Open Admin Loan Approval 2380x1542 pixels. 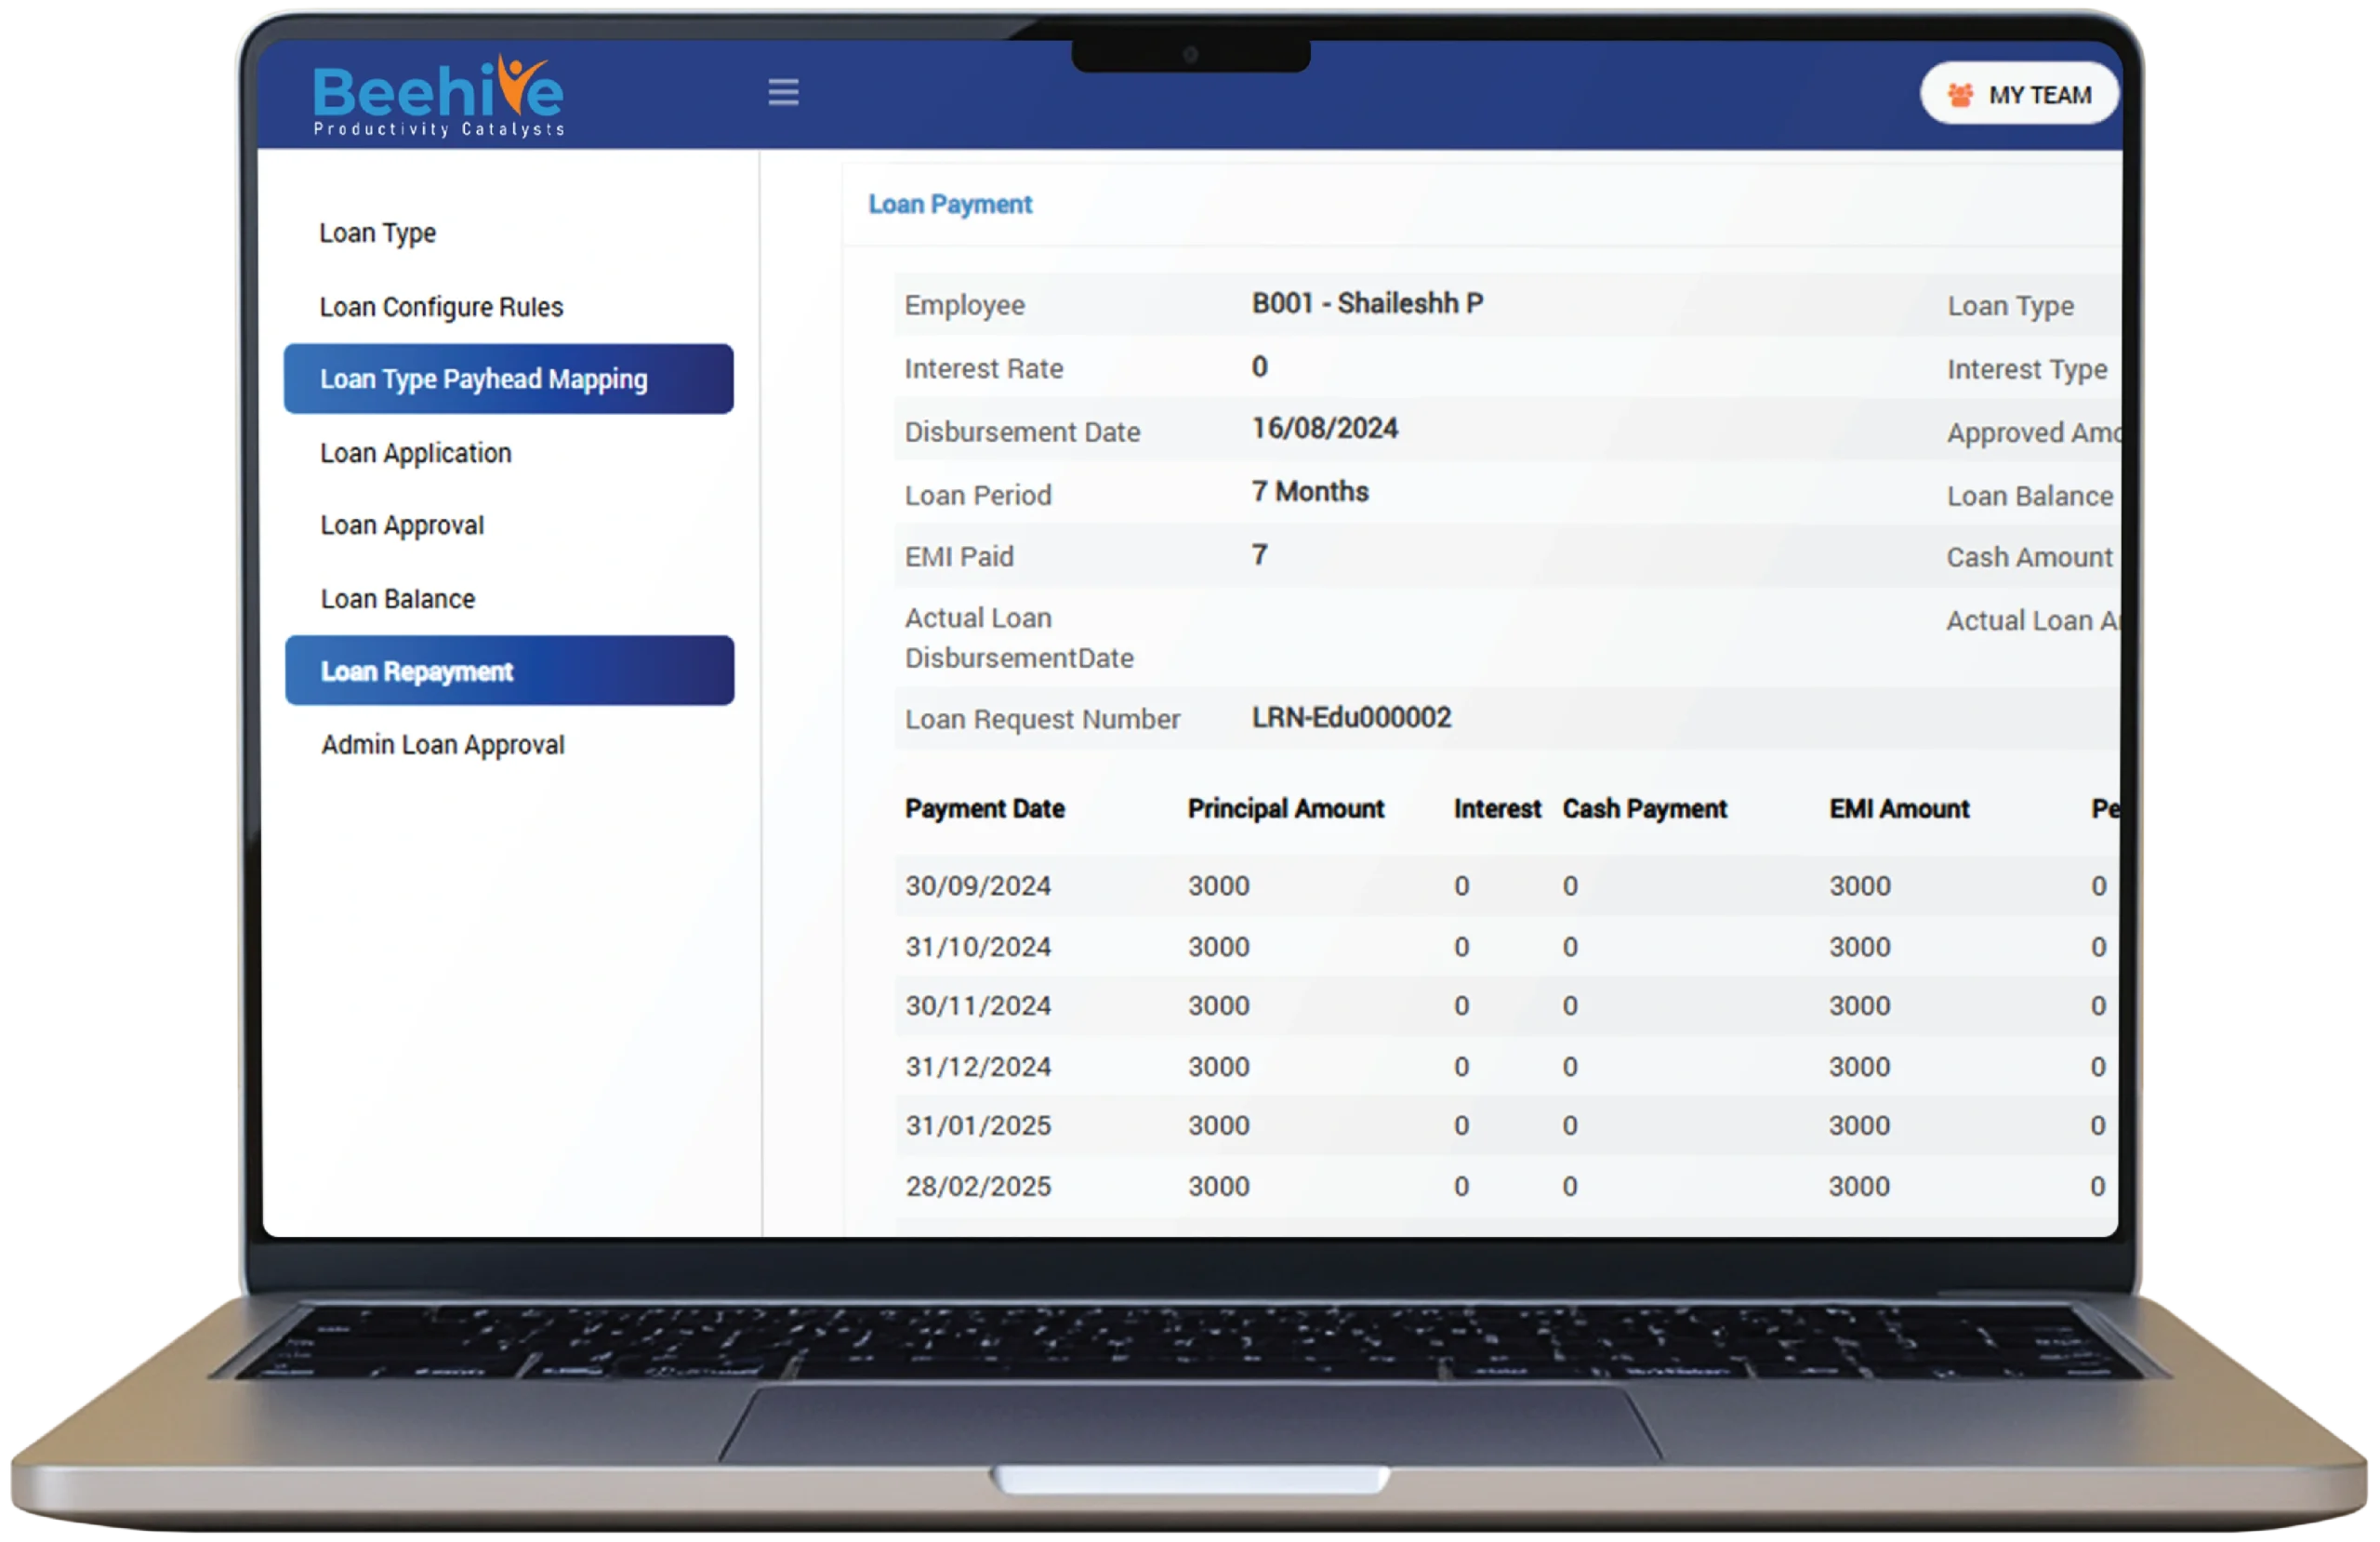(x=442, y=744)
